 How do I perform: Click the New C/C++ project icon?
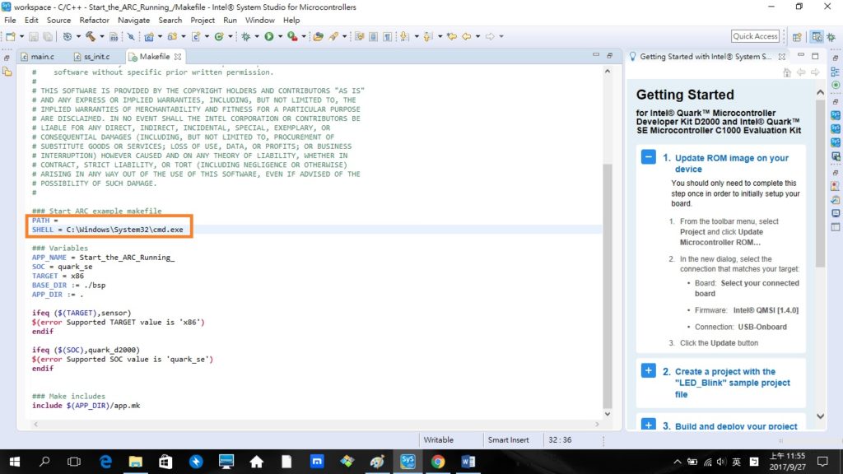tap(149, 36)
